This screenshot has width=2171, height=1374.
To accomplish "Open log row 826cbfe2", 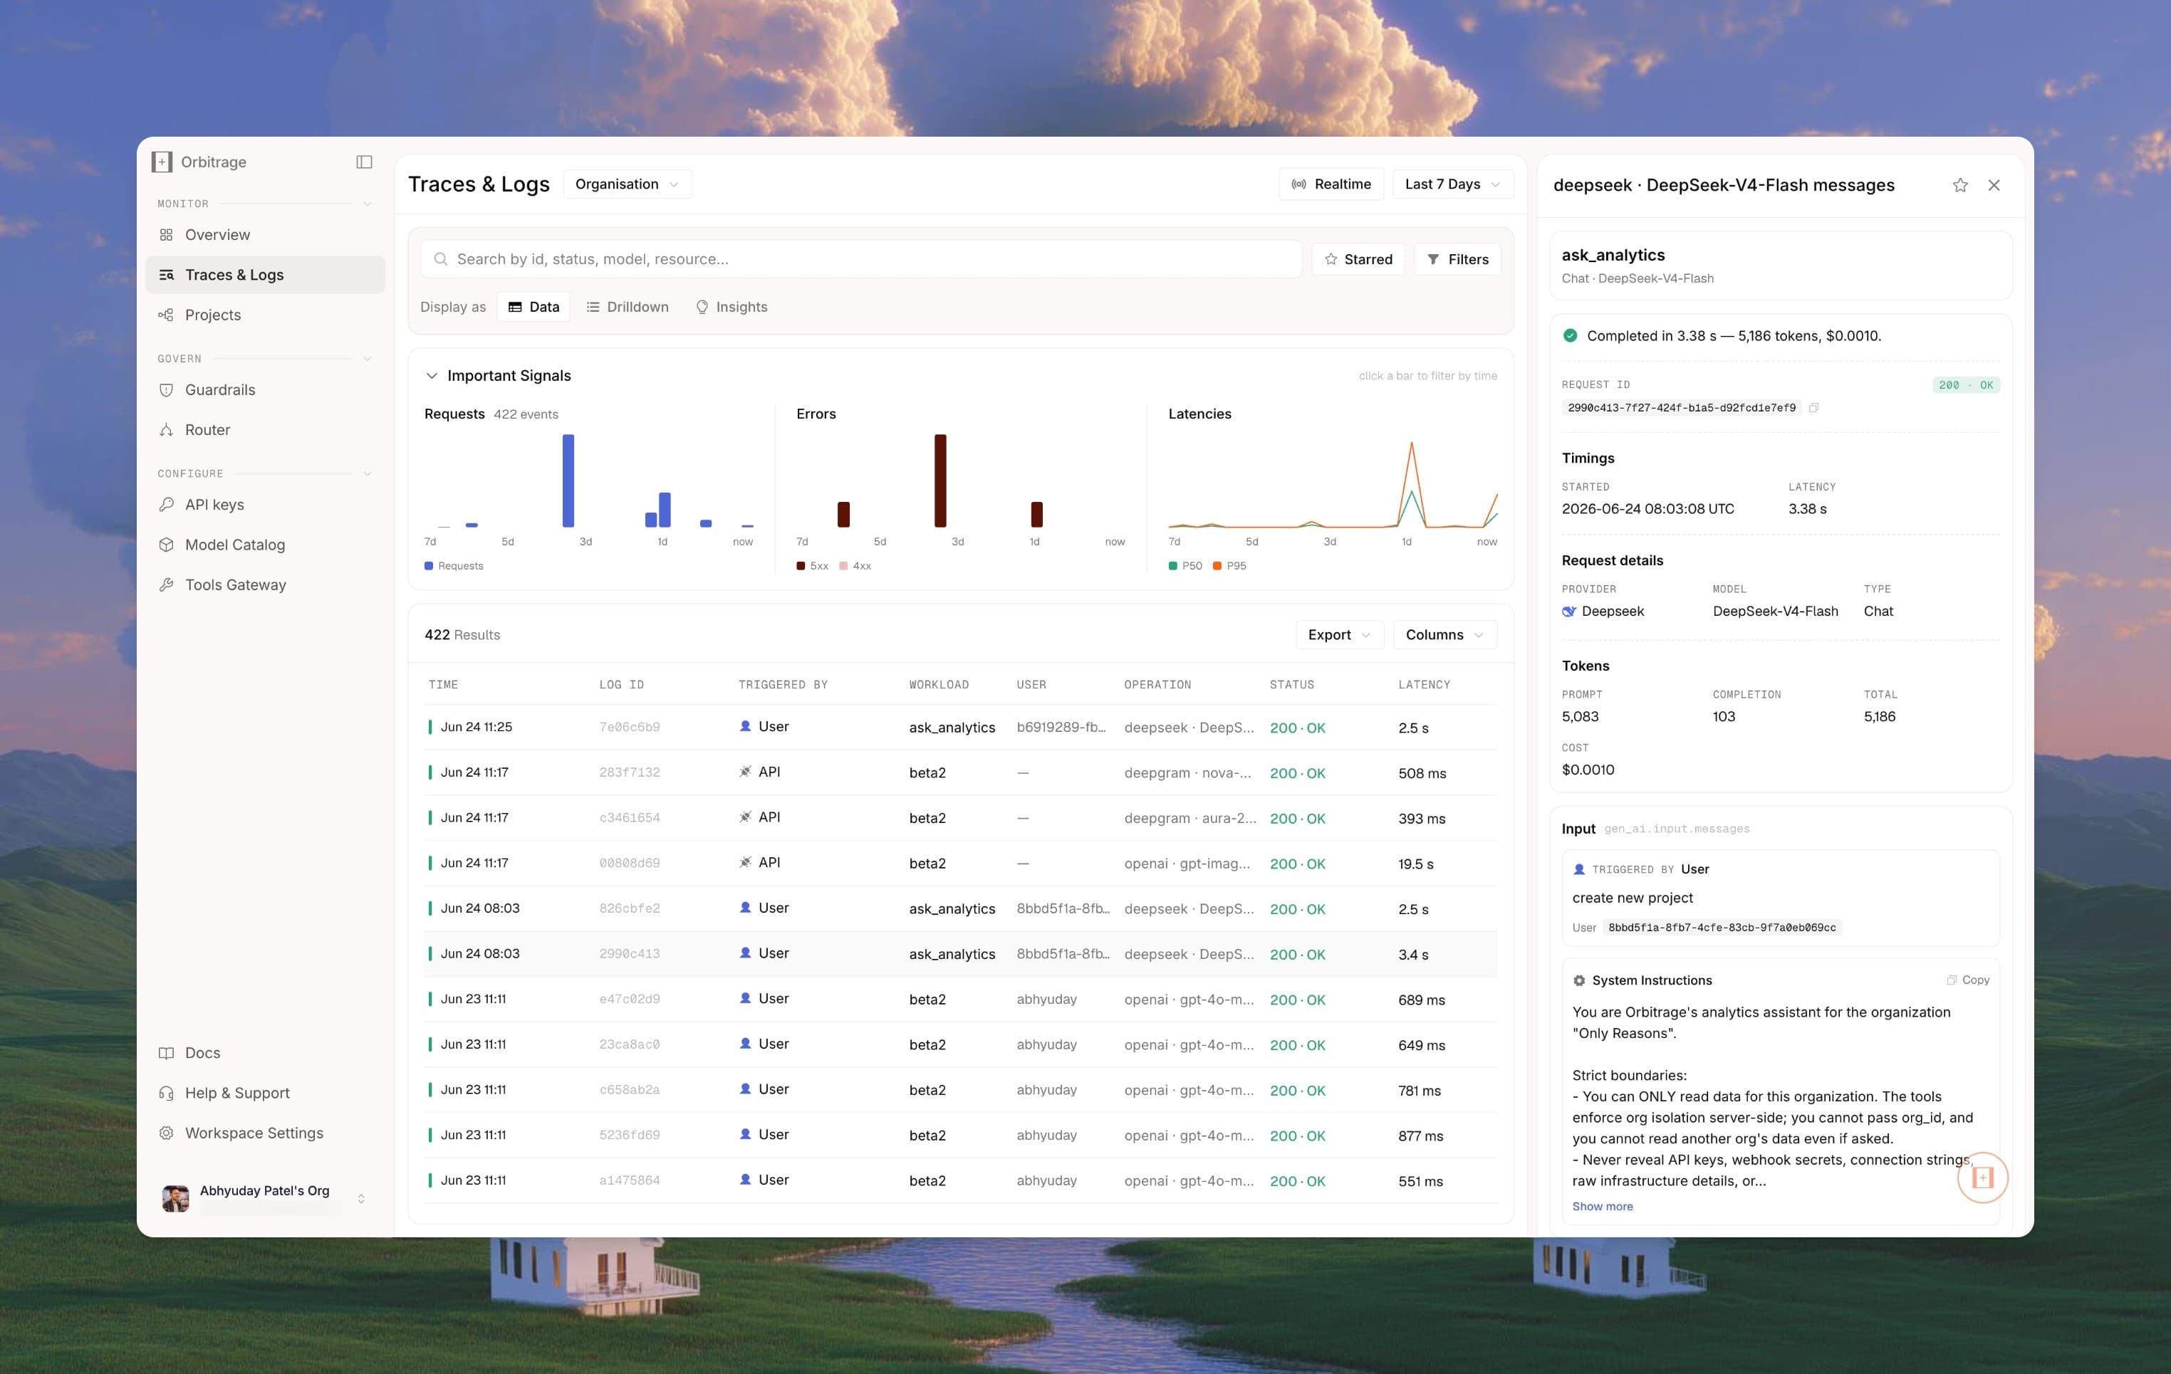I will [x=961, y=908].
